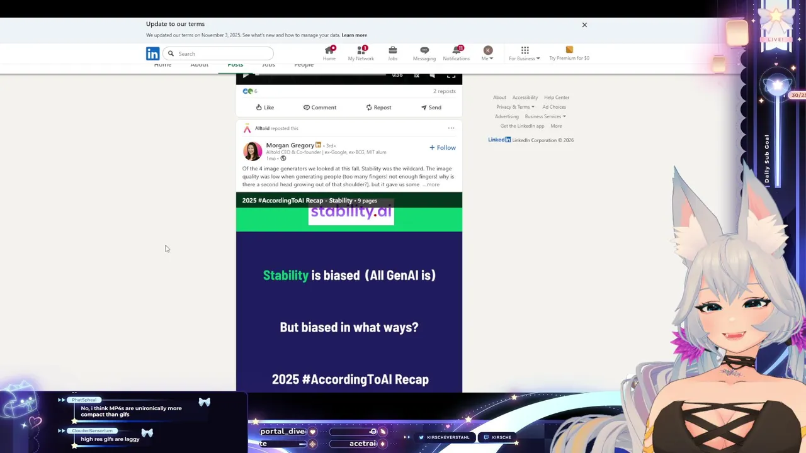Open My Network page
This screenshot has height=453, width=806.
pyautogui.click(x=361, y=53)
